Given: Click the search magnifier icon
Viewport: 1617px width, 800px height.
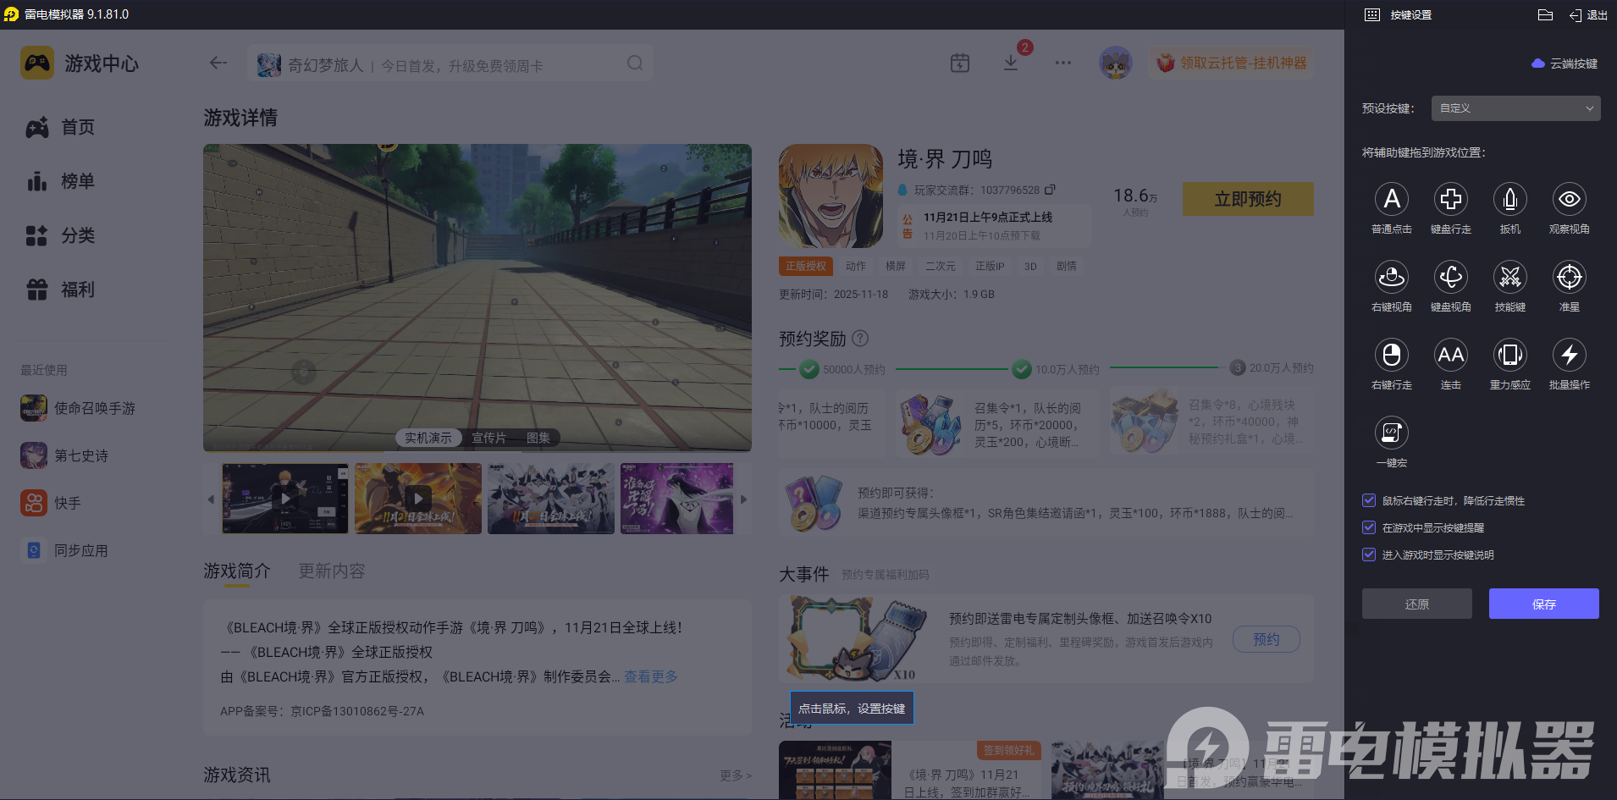Looking at the screenshot, I should point(635,63).
